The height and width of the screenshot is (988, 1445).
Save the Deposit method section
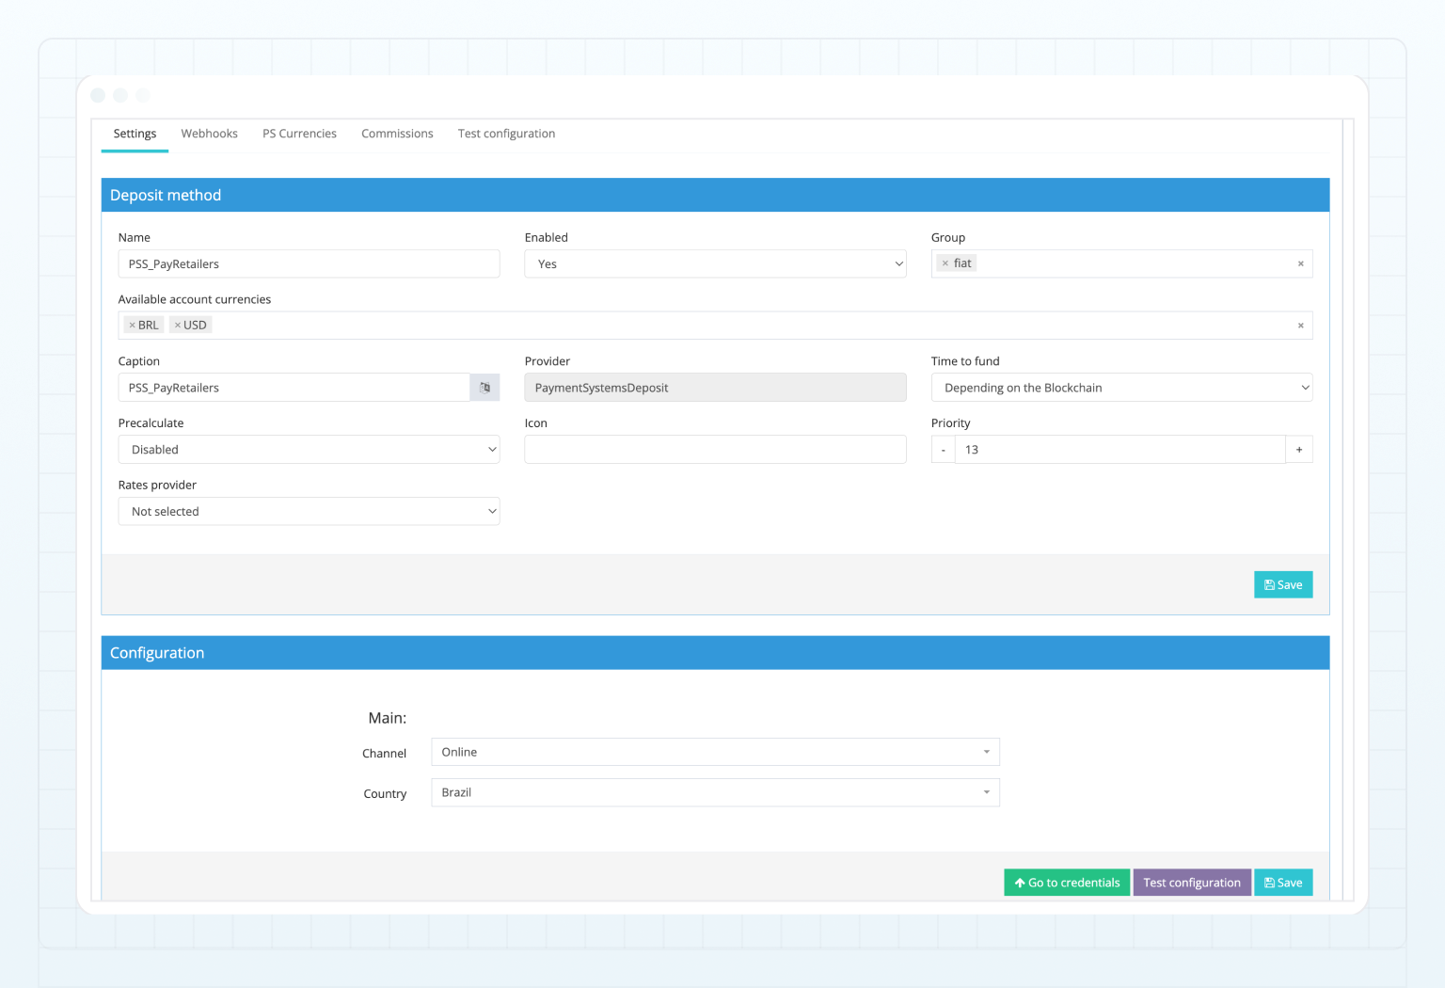(1282, 584)
